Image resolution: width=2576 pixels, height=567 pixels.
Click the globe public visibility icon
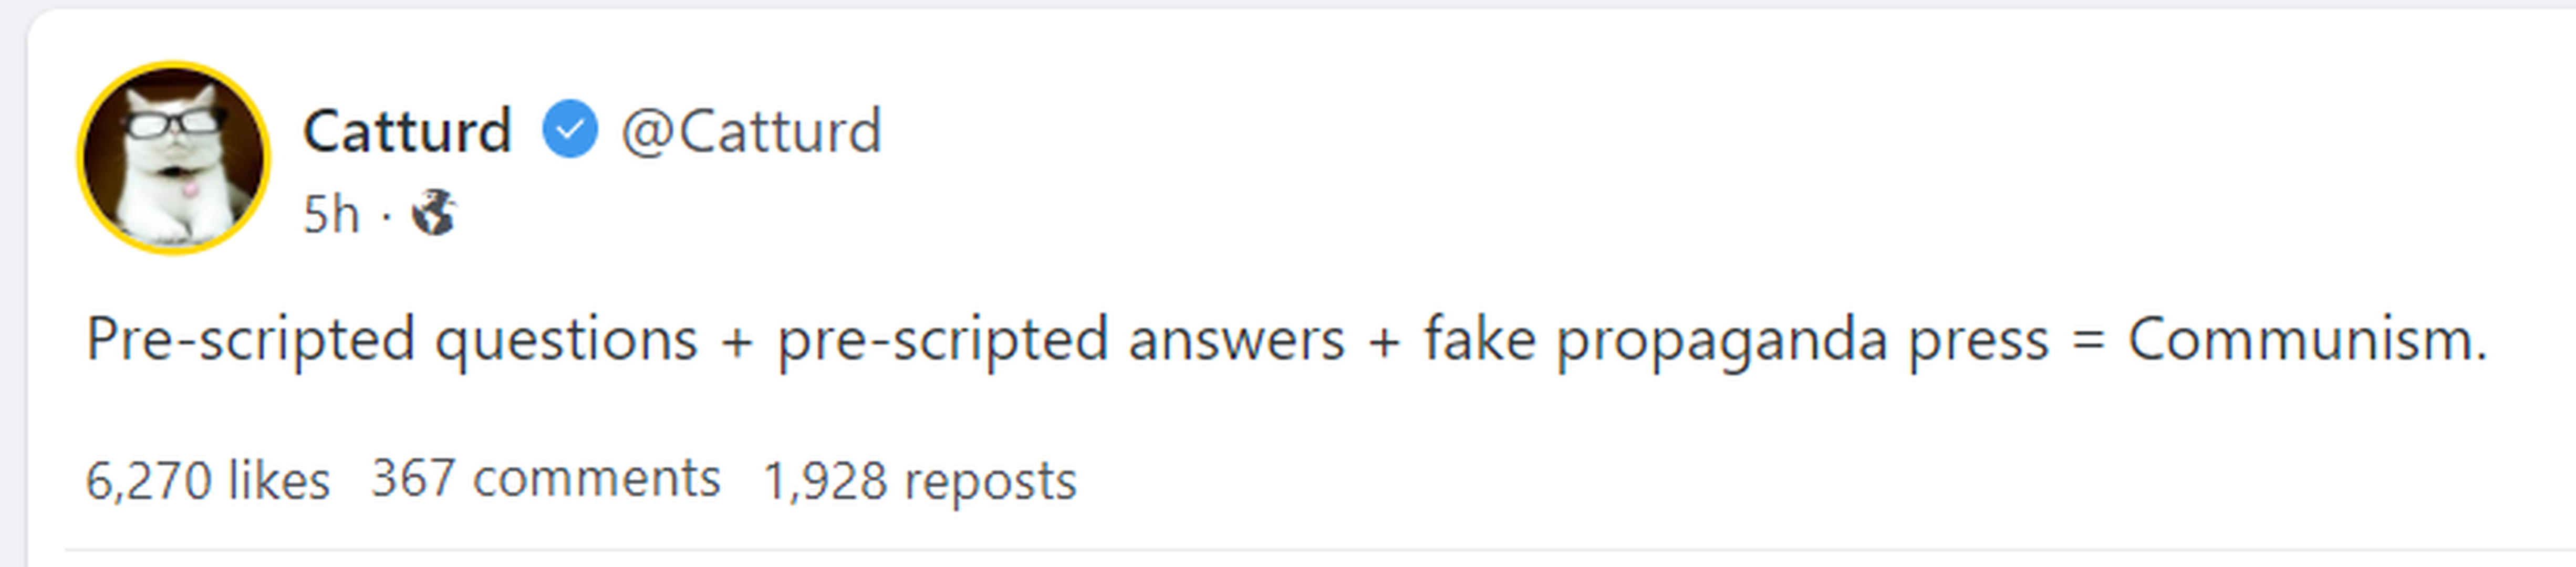pos(434,213)
